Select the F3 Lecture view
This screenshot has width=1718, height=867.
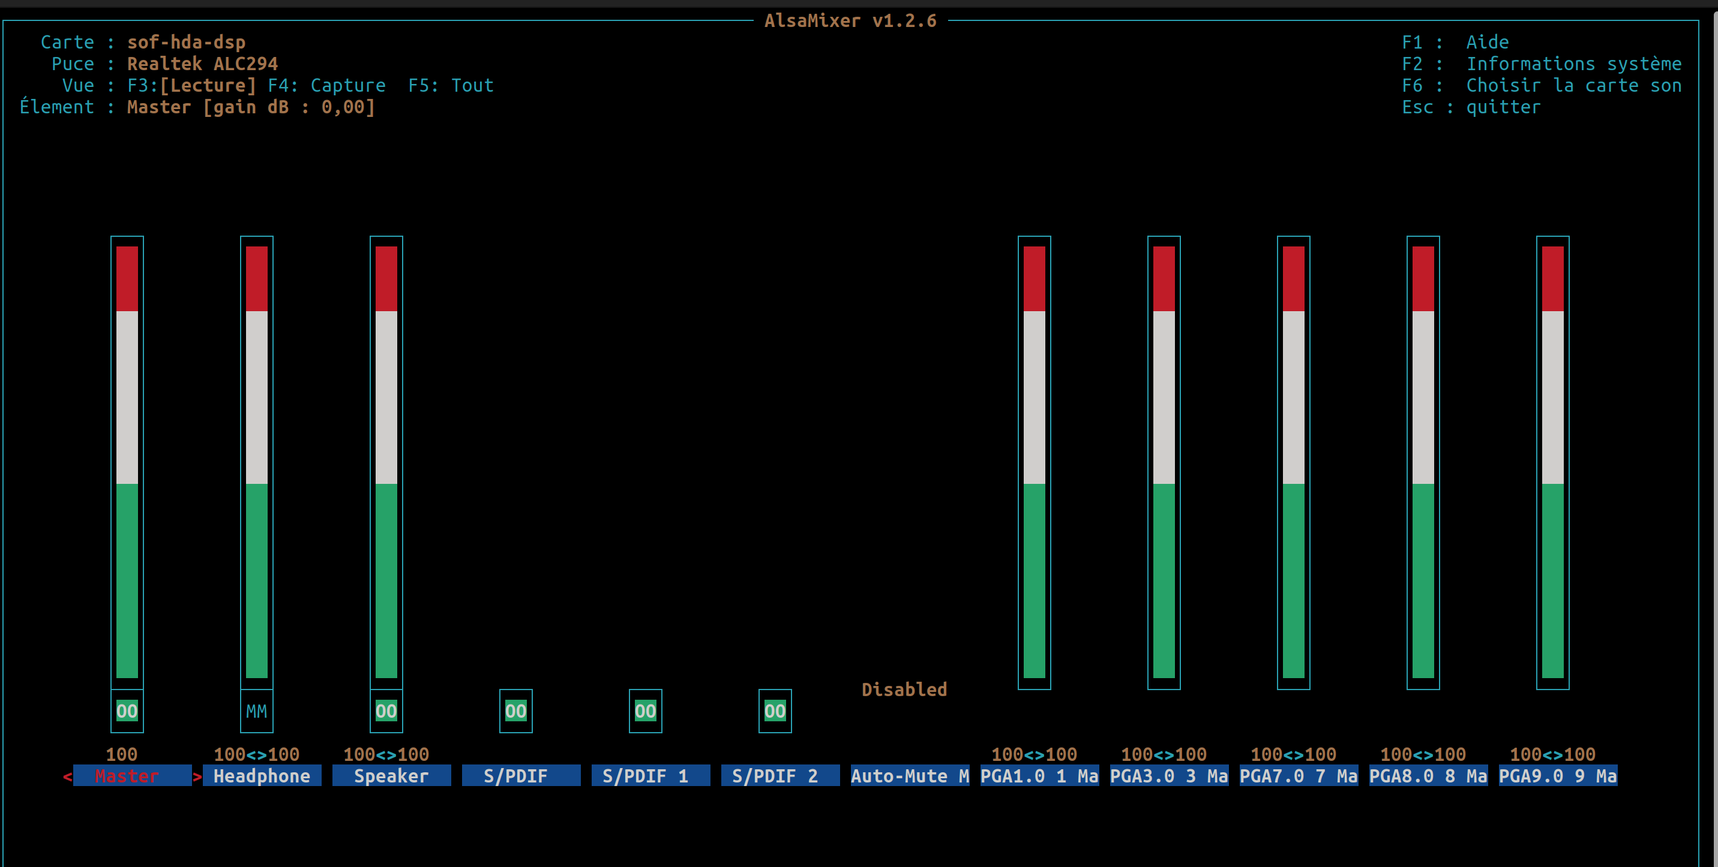tap(191, 85)
